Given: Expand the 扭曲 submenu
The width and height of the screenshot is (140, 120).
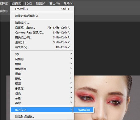Looking at the screenshot, I should coord(42,74).
